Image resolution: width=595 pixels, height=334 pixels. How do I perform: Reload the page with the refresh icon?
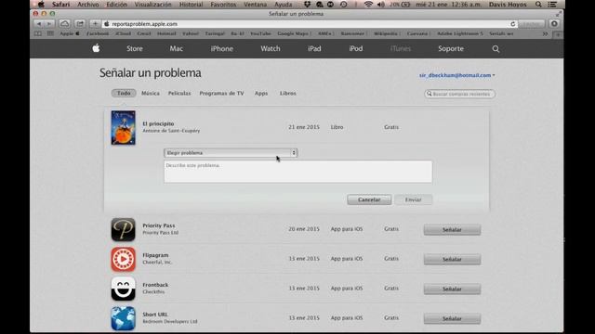(512, 24)
